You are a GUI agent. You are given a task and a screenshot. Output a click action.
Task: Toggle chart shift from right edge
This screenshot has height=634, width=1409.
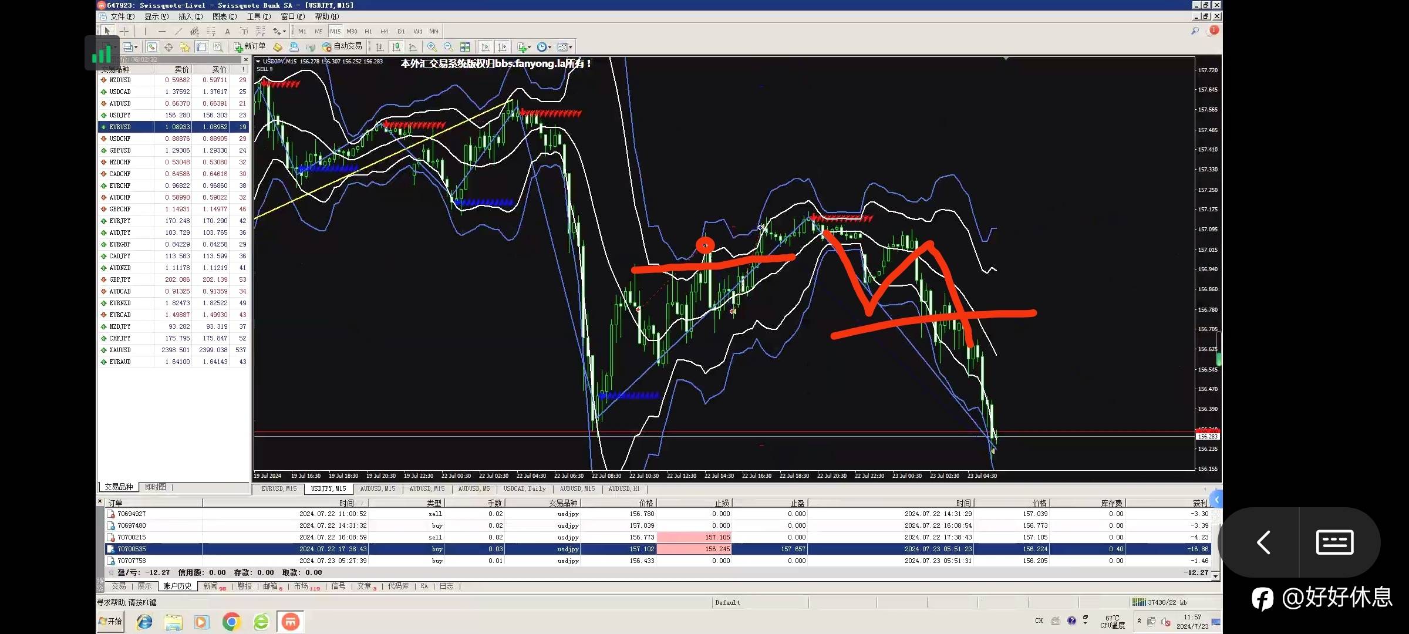click(x=502, y=47)
